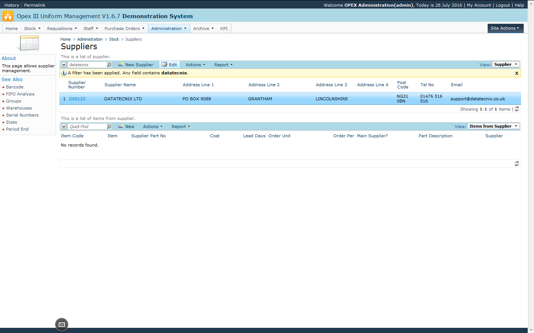The image size is (534, 333).
Task: Click the datatecnix filter input field
Action: point(87,65)
